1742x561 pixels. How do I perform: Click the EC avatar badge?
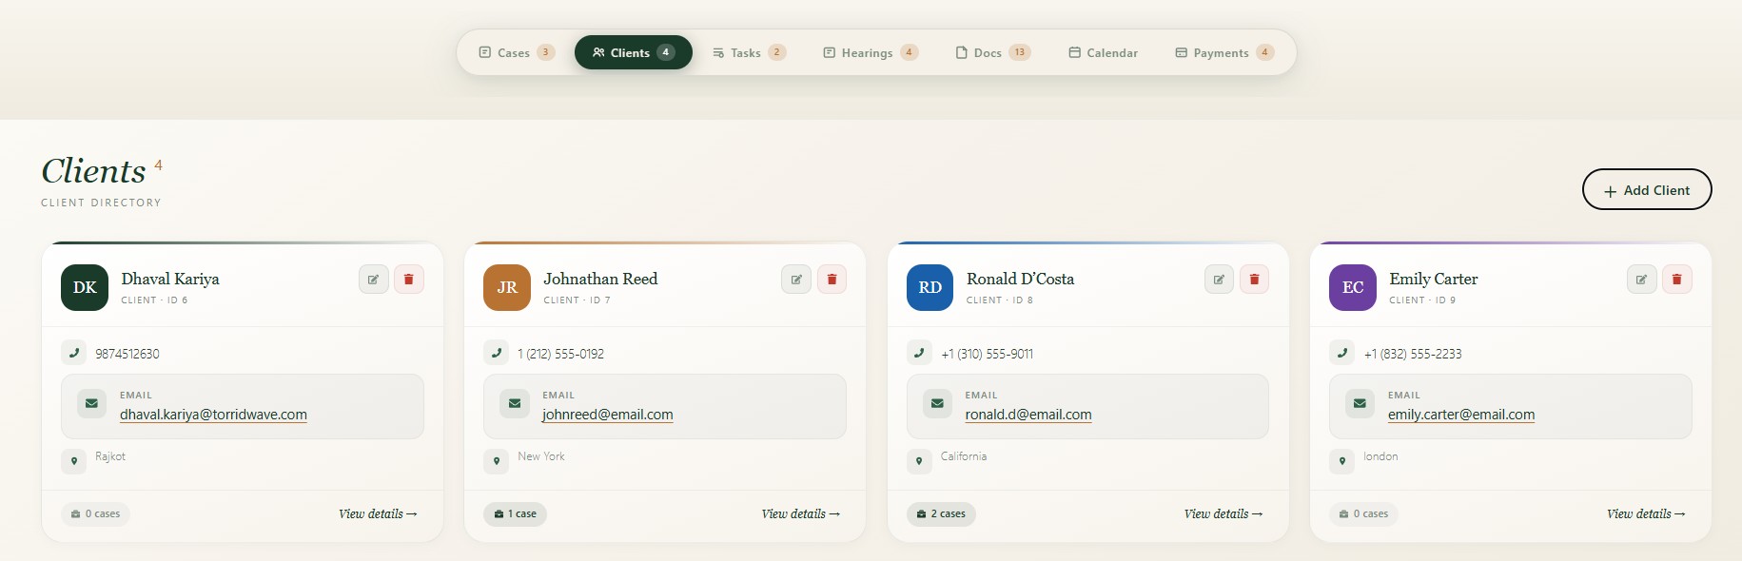1353,287
